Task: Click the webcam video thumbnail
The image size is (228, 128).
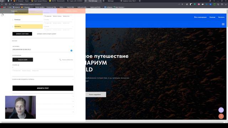Action: [x=21, y=107]
